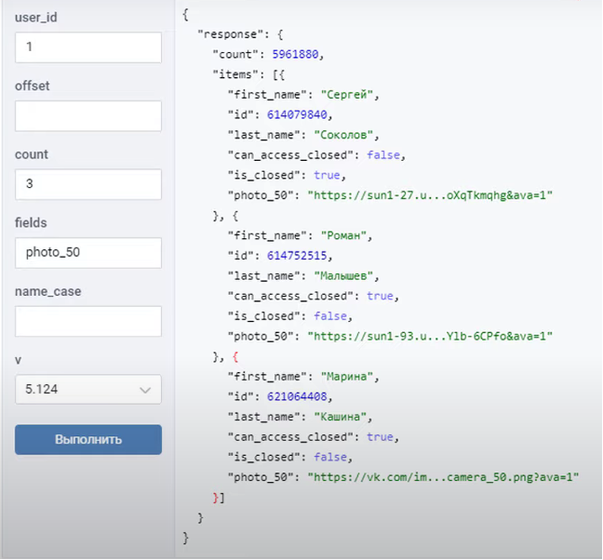
Task: Click Сергей's is_closed true value
Action: (327, 175)
